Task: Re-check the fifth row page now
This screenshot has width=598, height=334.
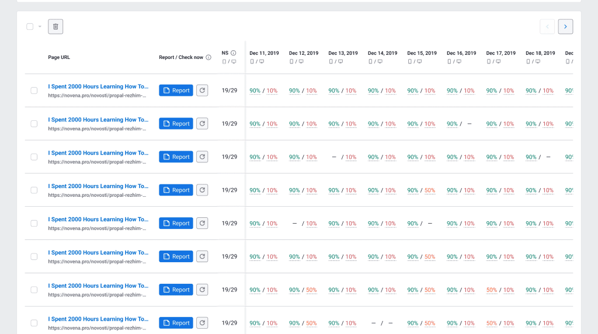Action: [202, 223]
